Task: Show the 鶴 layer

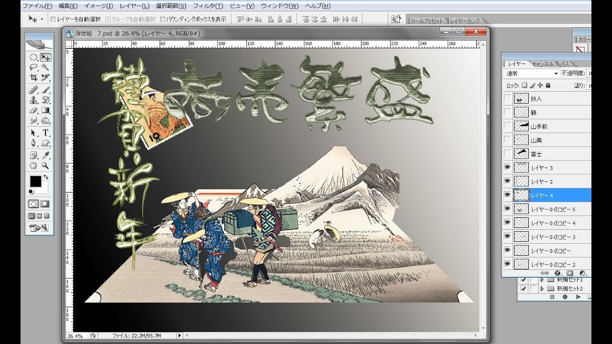Action: coord(507,112)
